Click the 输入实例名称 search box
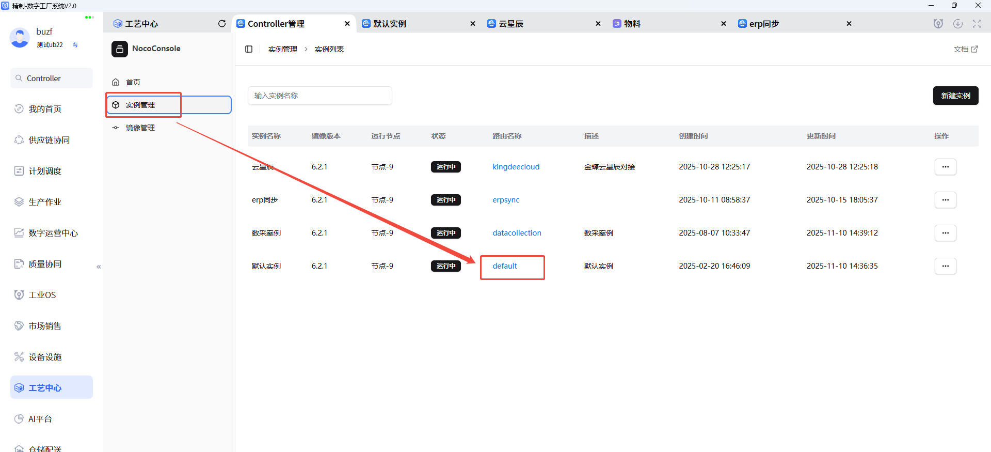 (x=320, y=96)
